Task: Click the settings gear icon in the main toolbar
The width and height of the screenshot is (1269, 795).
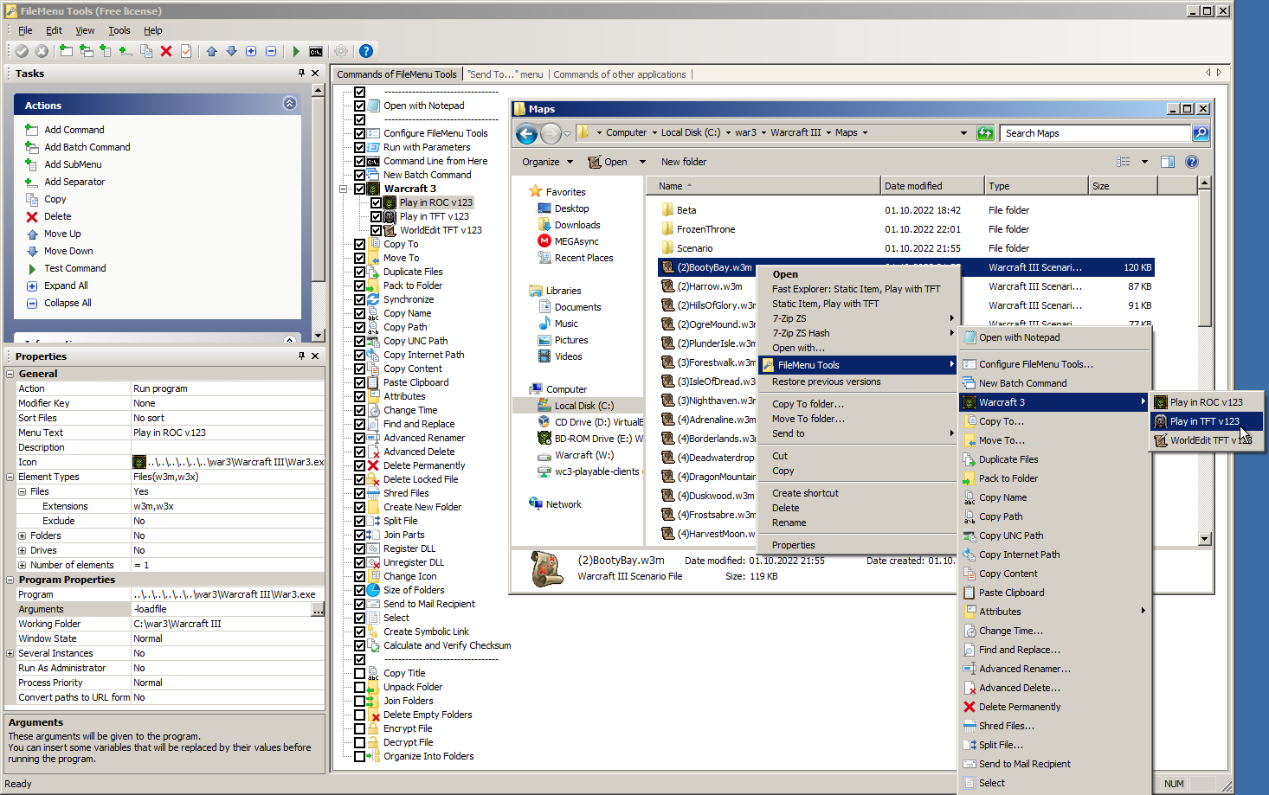Action: coord(341,51)
